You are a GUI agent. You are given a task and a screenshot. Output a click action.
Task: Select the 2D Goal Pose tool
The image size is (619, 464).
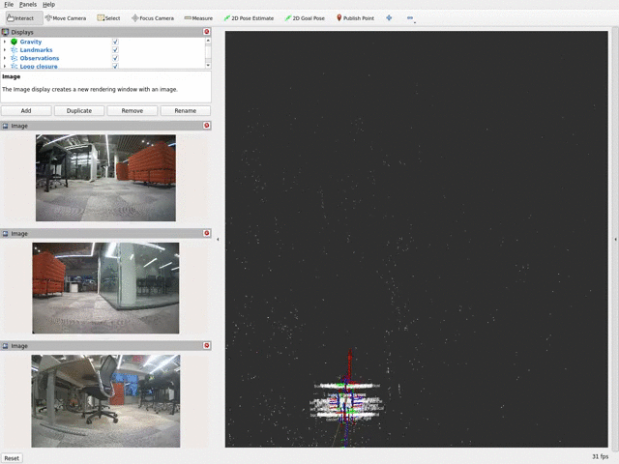point(305,18)
